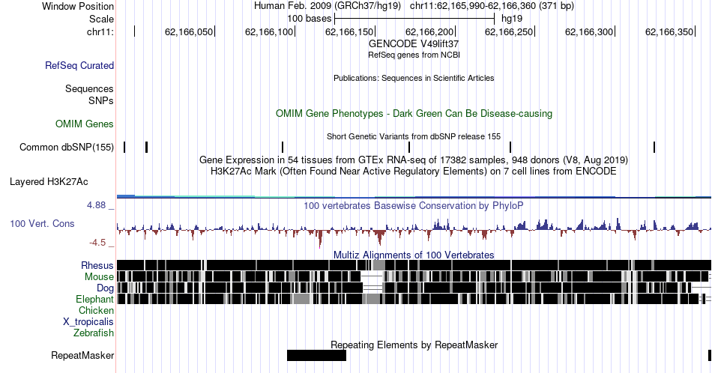Select the Common dbSNP(155) track label
The height and width of the screenshot is (373, 712).
coord(67,147)
